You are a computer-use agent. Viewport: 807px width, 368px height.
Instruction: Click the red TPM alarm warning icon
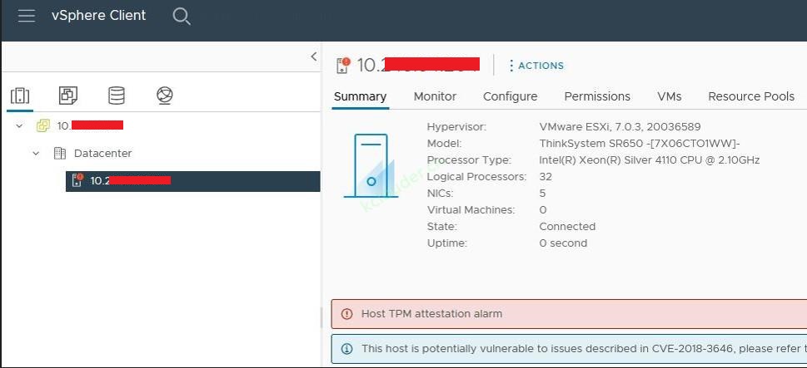[347, 314]
